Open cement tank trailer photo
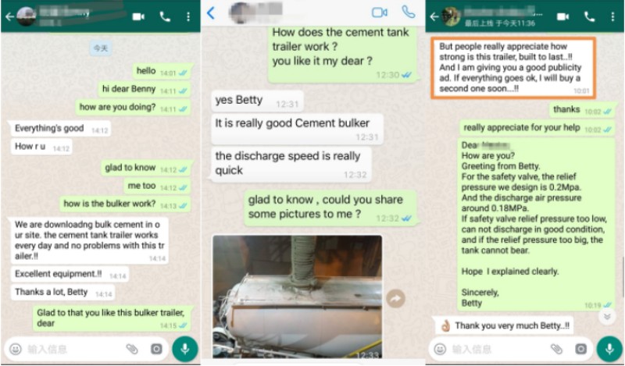 (298, 297)
